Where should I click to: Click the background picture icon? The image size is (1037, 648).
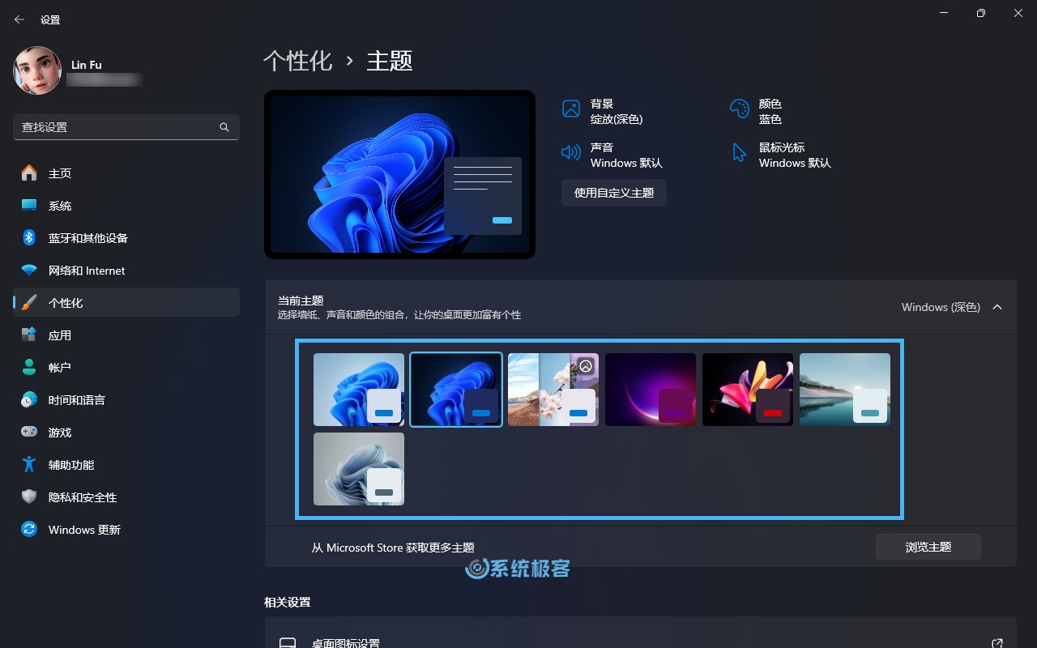click(571, 109)
